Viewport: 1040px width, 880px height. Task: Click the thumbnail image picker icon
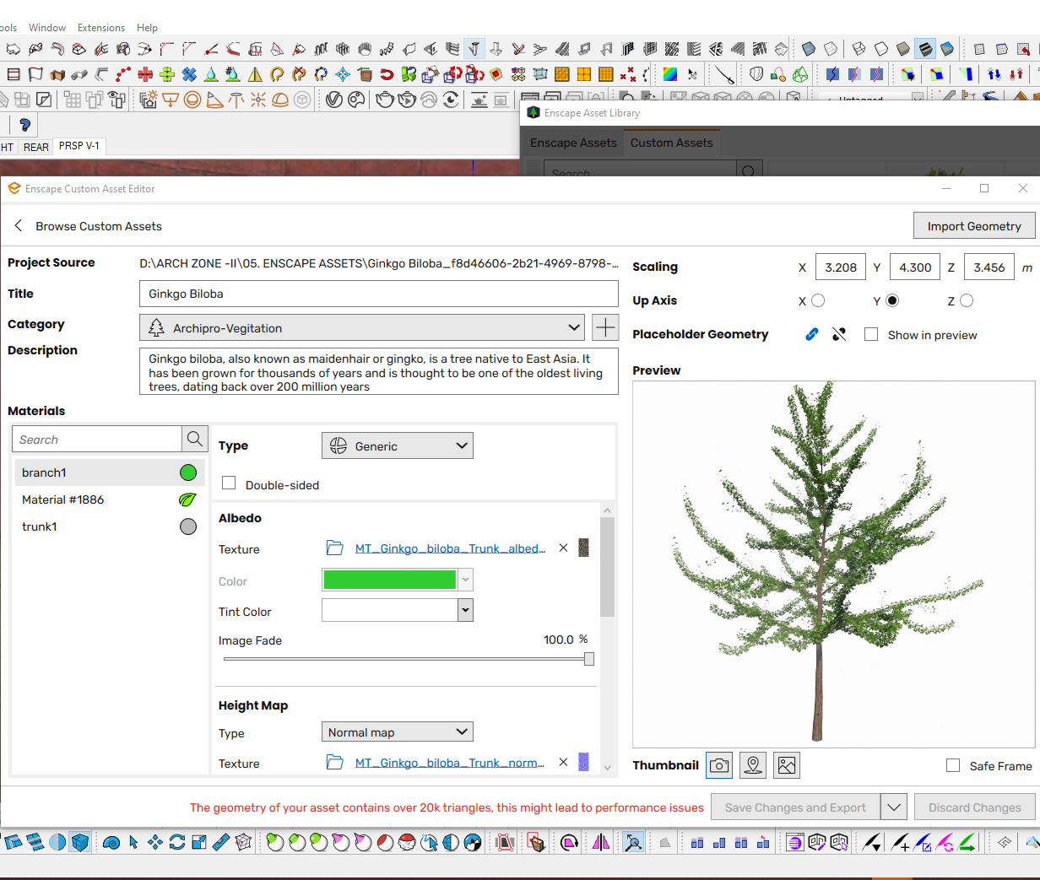pos(787,765)
